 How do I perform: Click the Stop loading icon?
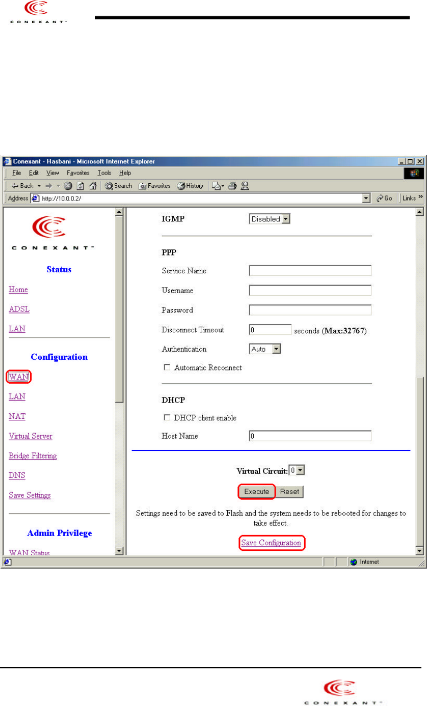pos(68,186)
